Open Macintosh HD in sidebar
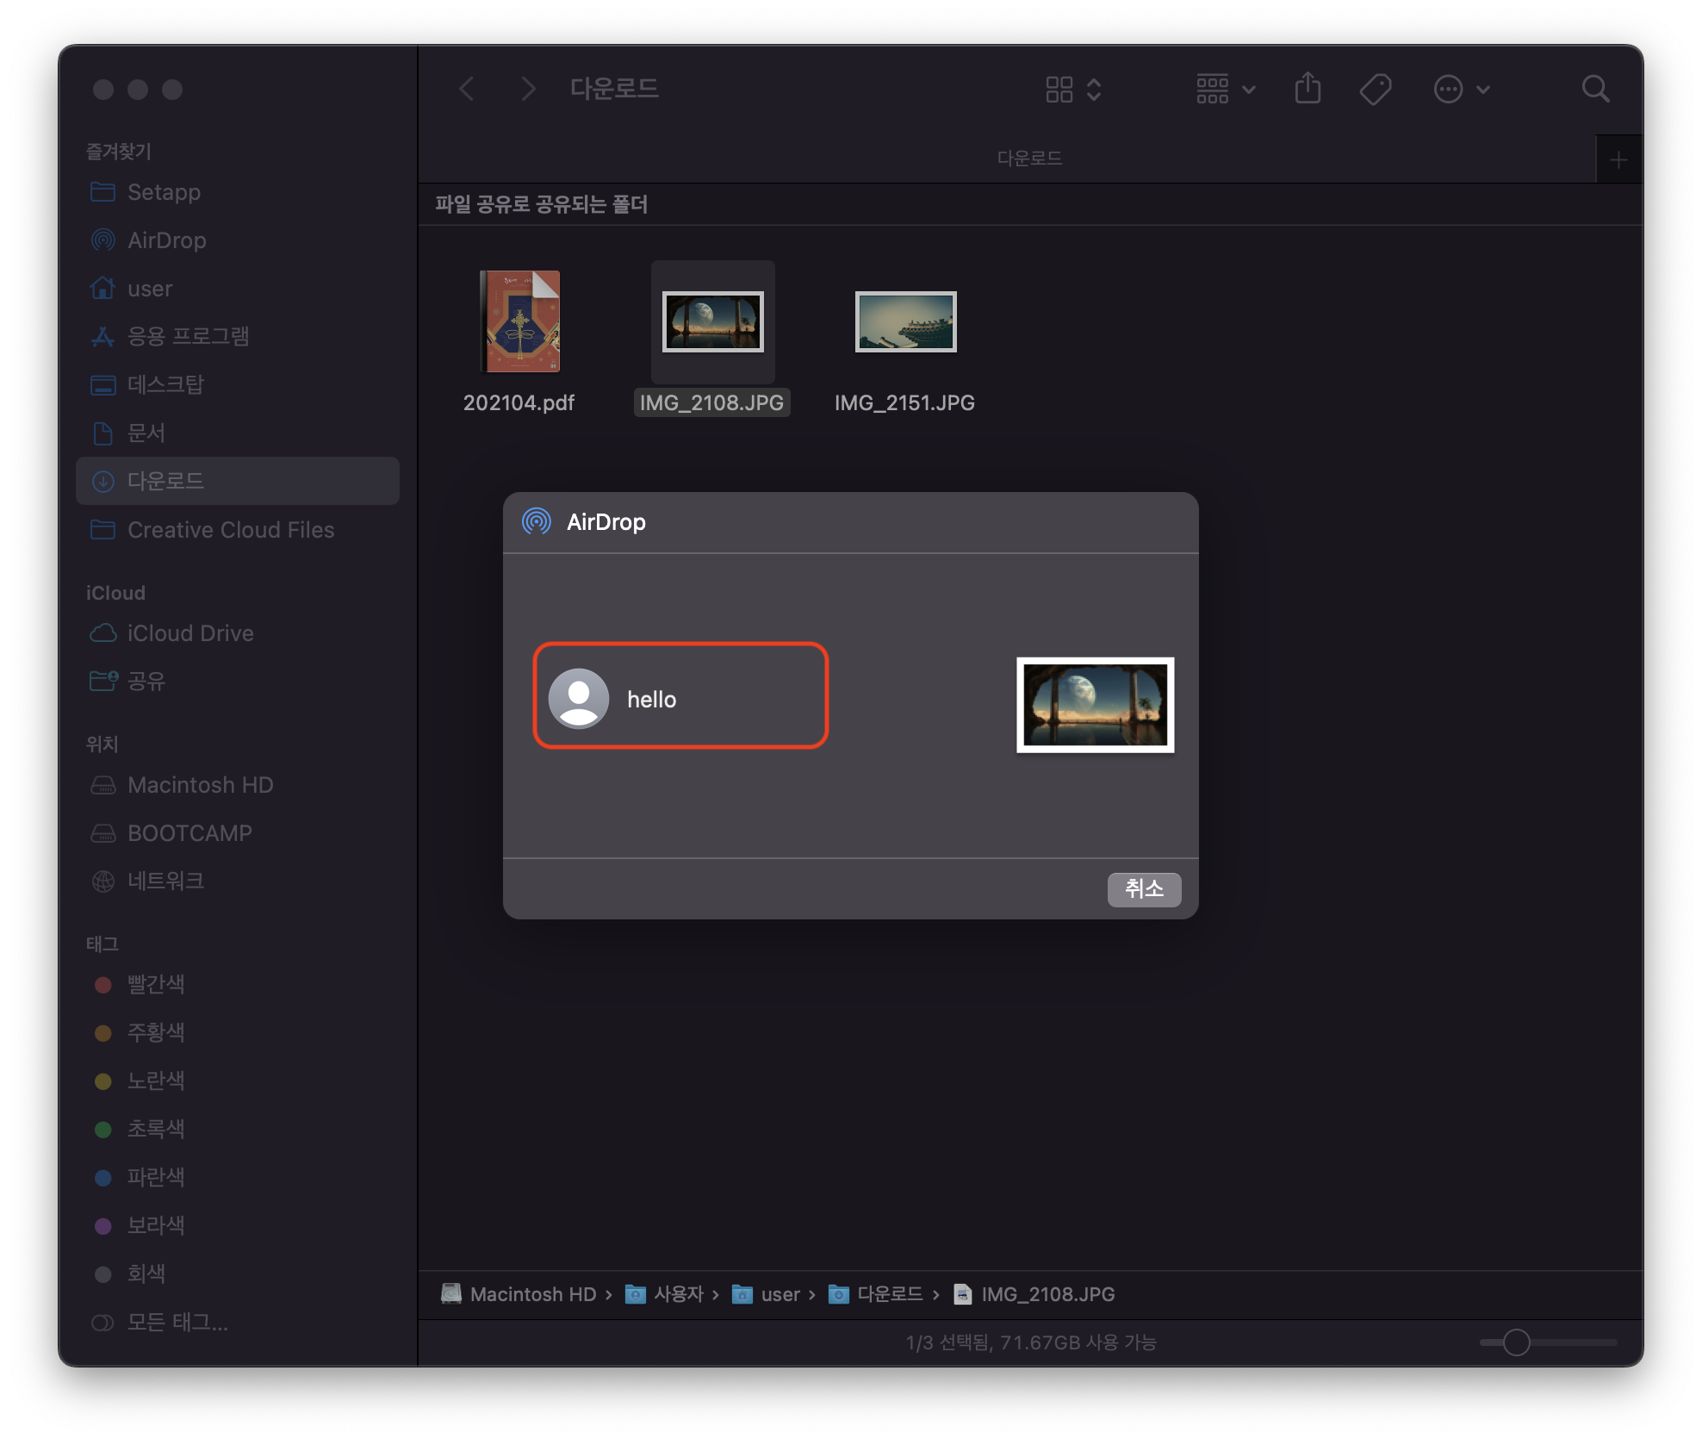Image resolution: width=1702 pixels, height=1439 pixels. [200, 785]
